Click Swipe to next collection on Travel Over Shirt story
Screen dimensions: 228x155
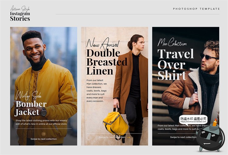[183, 137]
